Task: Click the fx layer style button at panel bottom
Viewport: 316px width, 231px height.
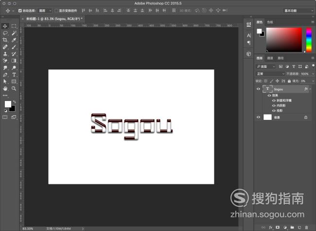Action: tap(270, 228)
